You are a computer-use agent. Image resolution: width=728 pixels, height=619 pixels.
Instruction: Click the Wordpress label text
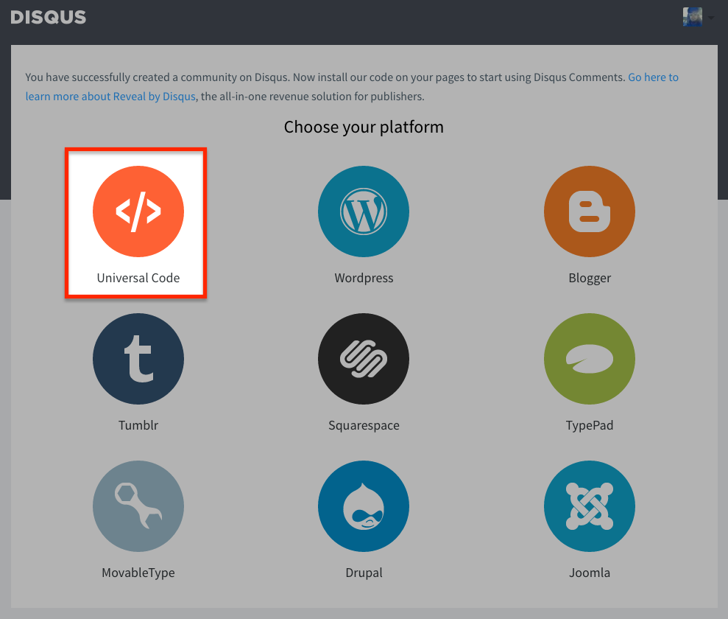point(364,278)
